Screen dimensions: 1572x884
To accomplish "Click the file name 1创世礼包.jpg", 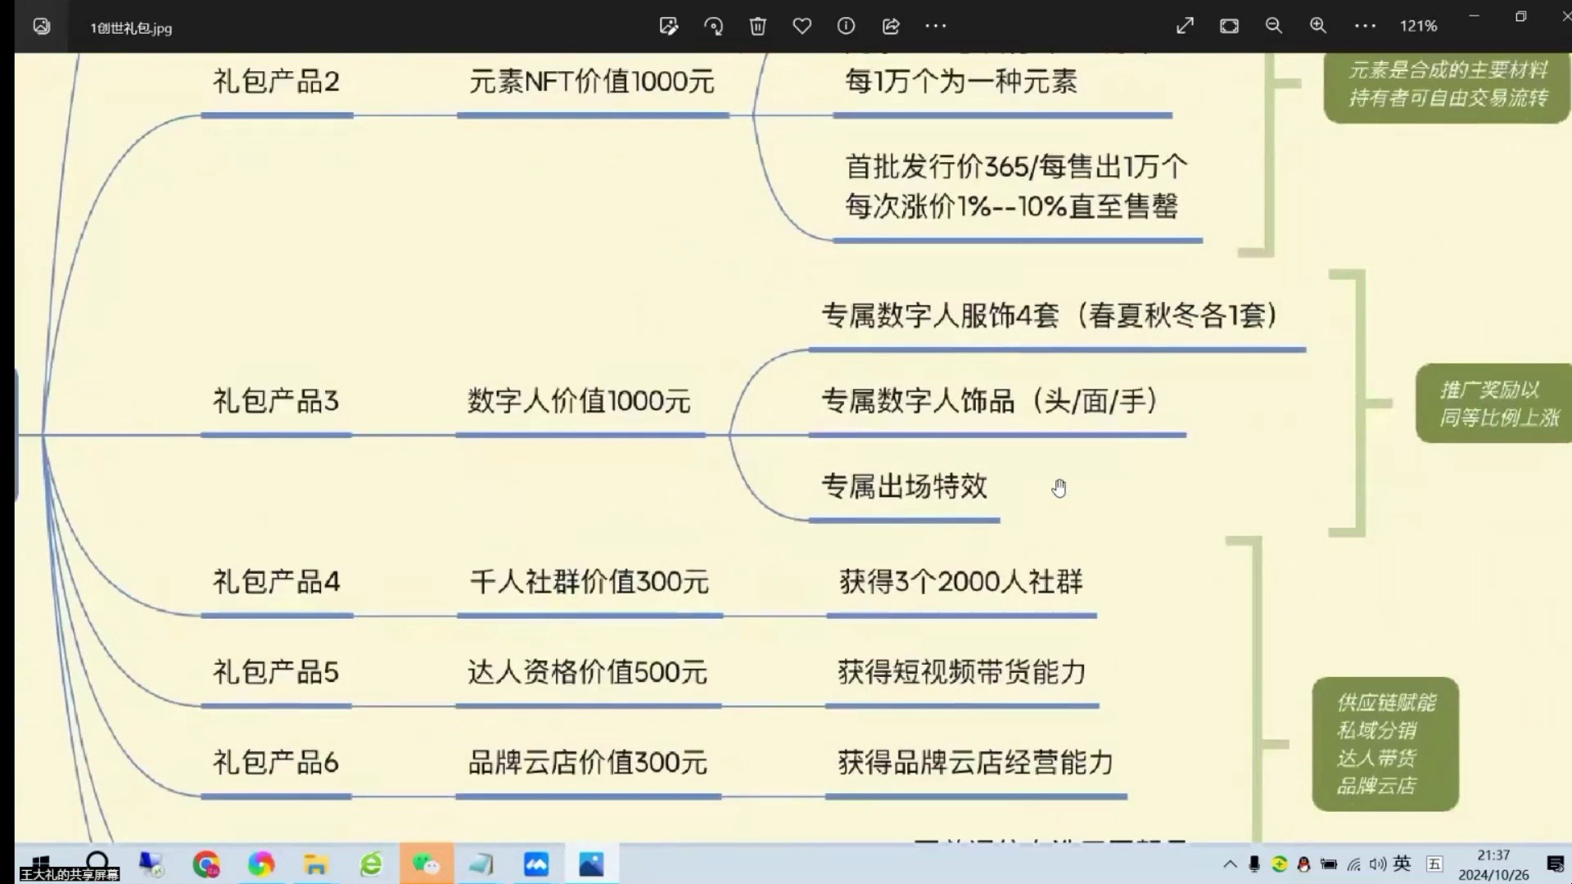I will click(131, 28).
